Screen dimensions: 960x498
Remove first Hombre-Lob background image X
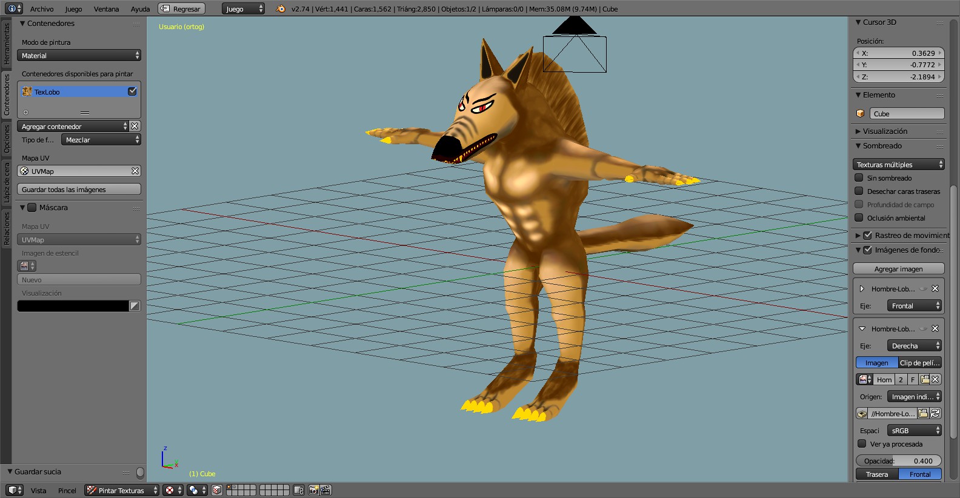click(935, 288)
